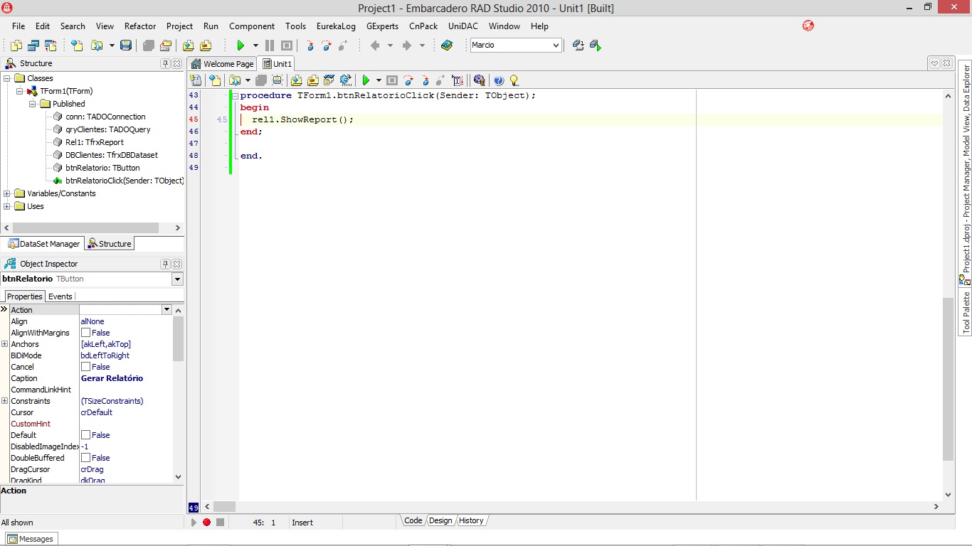The image size is (972, 546).
Task: Select btnRelatorioClick method in Structure tree
Action: tap(125, 181)
